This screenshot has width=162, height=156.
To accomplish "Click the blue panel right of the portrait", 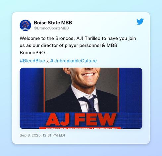I will pyautogui.click(x=131, y=90).
